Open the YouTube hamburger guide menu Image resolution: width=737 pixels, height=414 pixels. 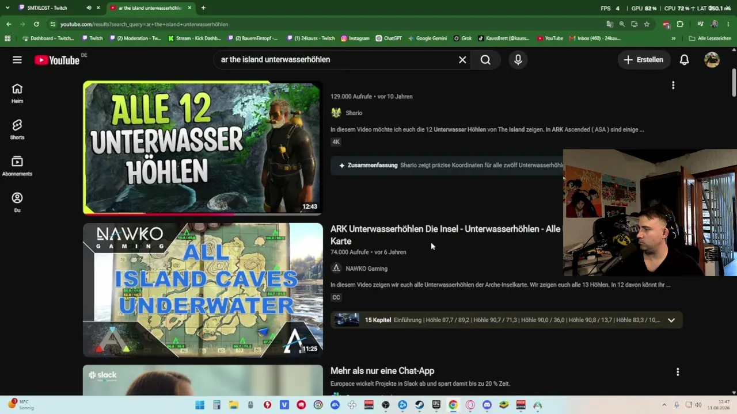[x=17, y=60]
